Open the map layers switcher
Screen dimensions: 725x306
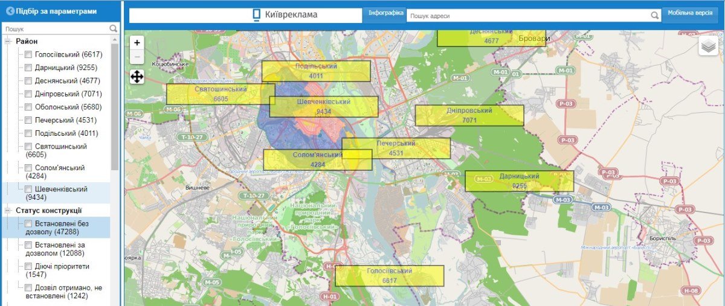708,46
